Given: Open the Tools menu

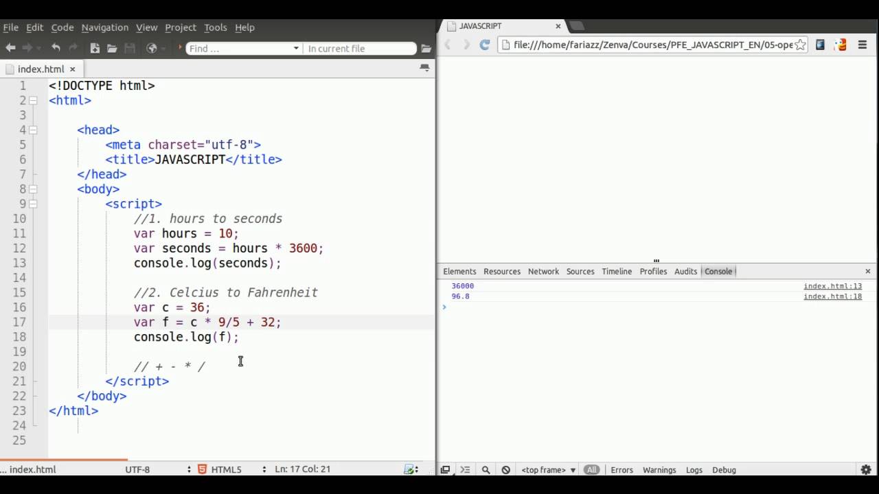Looking at the screenshot, I should [x=215, y=27].
